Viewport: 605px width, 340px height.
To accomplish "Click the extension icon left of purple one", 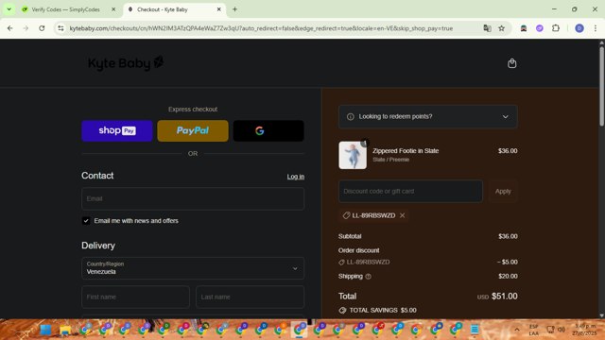I will (523, 28).
